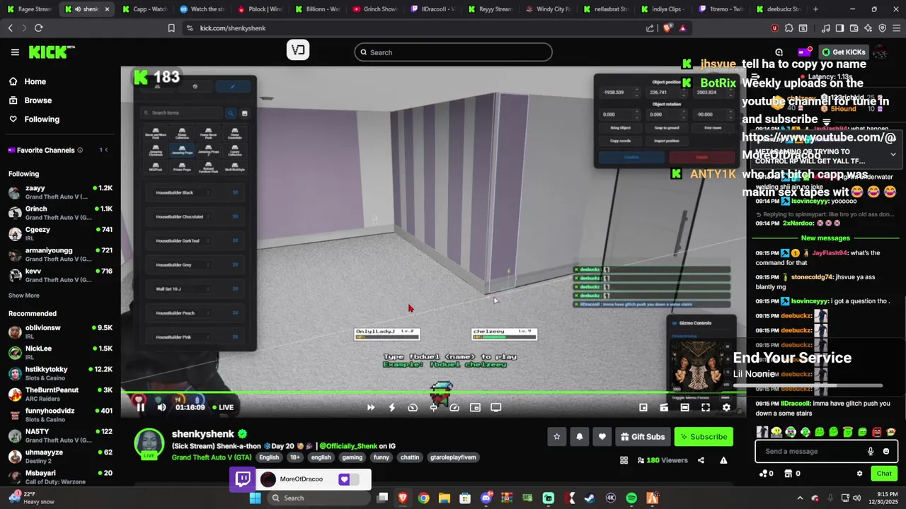Enter fullscreen mode on the player
Screen dimensions: 906x509
coord(706,407)
